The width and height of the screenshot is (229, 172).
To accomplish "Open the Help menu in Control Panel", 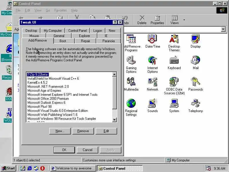I will [74, 10].
